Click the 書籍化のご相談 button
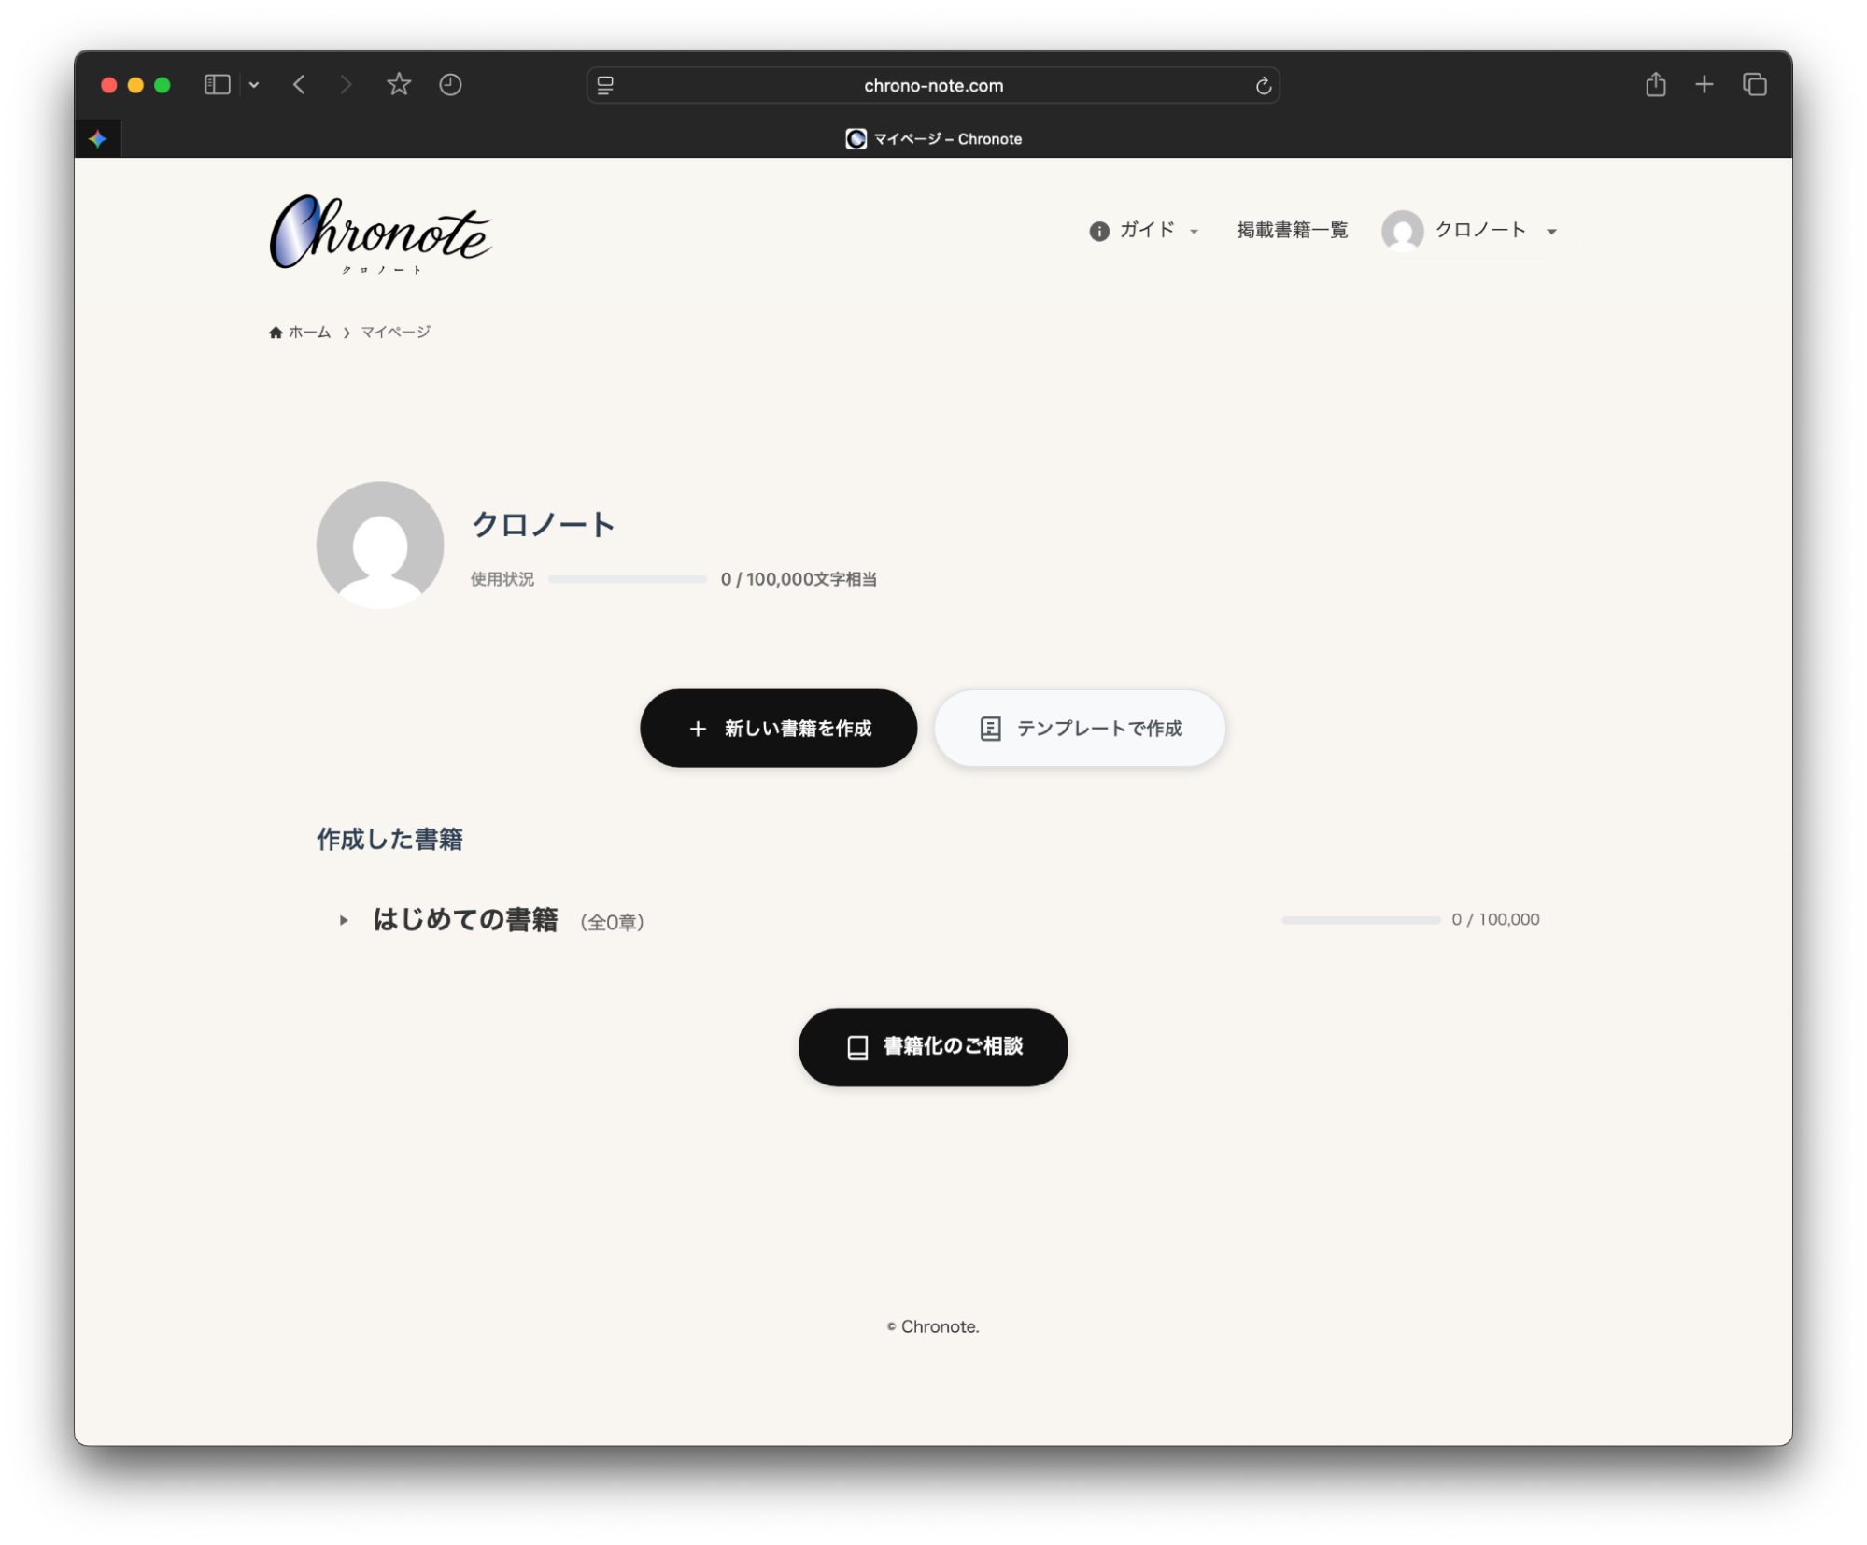Screen dimensions: 1867x1545 coord(932,1047)
